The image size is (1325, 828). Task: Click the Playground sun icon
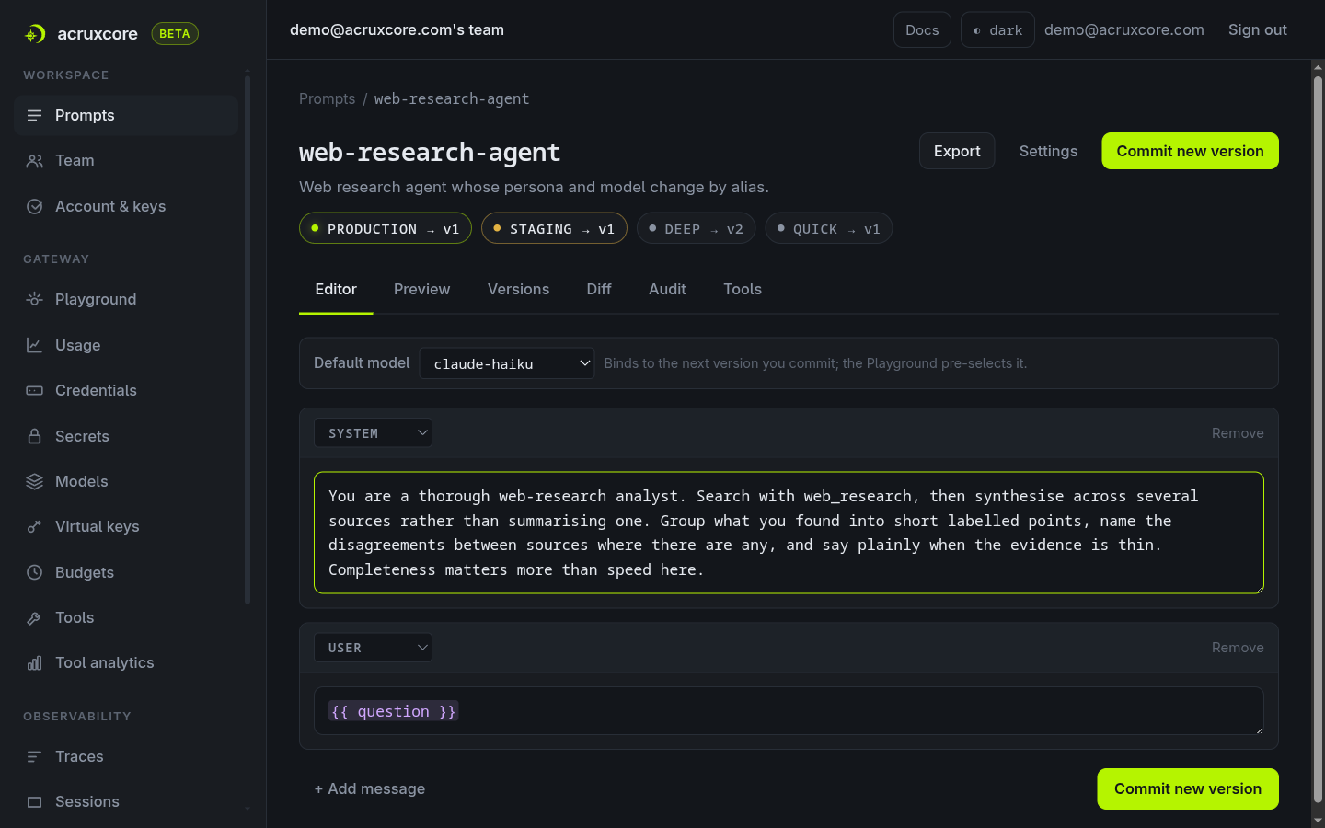[x=34, y=299]
